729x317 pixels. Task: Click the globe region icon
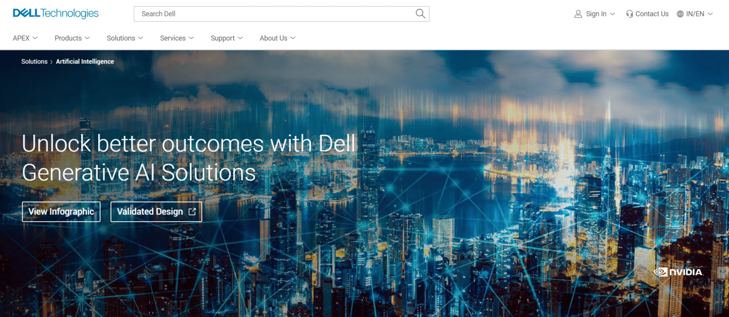coord(680,14)
